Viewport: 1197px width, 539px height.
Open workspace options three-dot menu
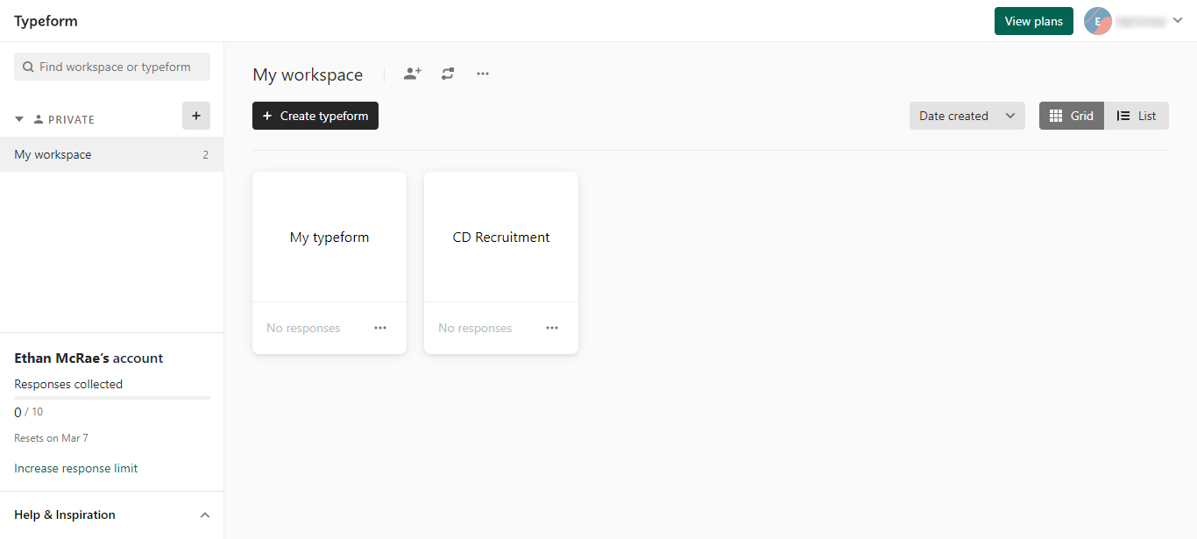tap(483, 74)
